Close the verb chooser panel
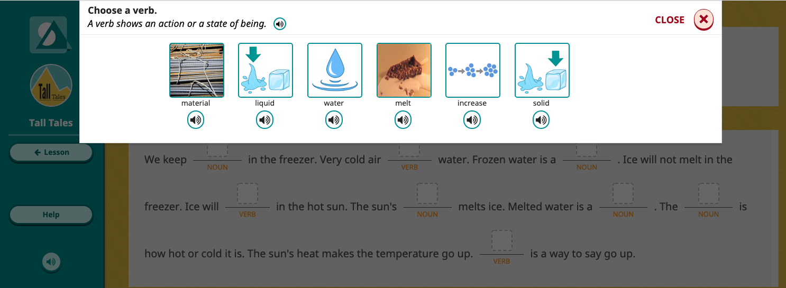Screen dimensions: 786x288 pos(703,20)
